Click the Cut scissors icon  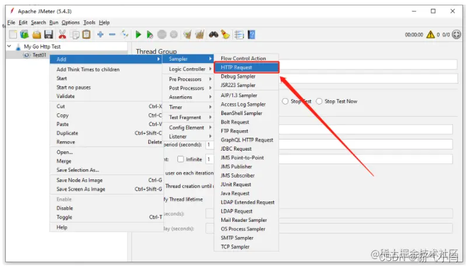[62, 34]
